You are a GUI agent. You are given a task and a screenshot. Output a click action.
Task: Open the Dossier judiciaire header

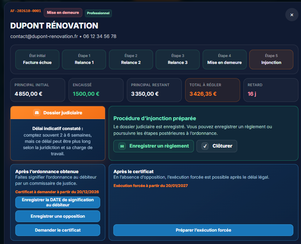click(x=58, y=113)
